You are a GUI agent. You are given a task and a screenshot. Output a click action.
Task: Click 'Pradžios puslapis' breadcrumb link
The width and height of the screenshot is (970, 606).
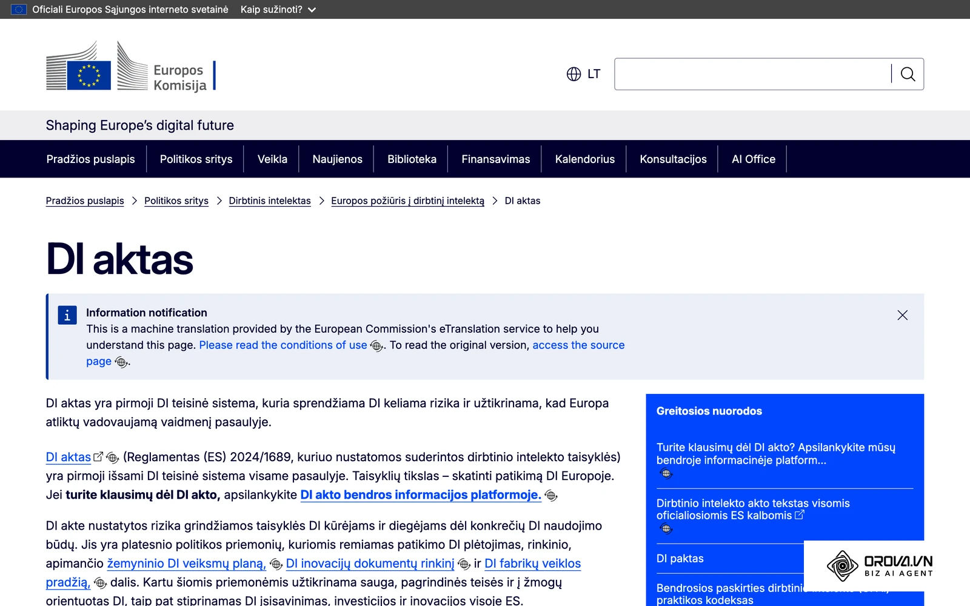pyautogui.click(x=85, y=201)
